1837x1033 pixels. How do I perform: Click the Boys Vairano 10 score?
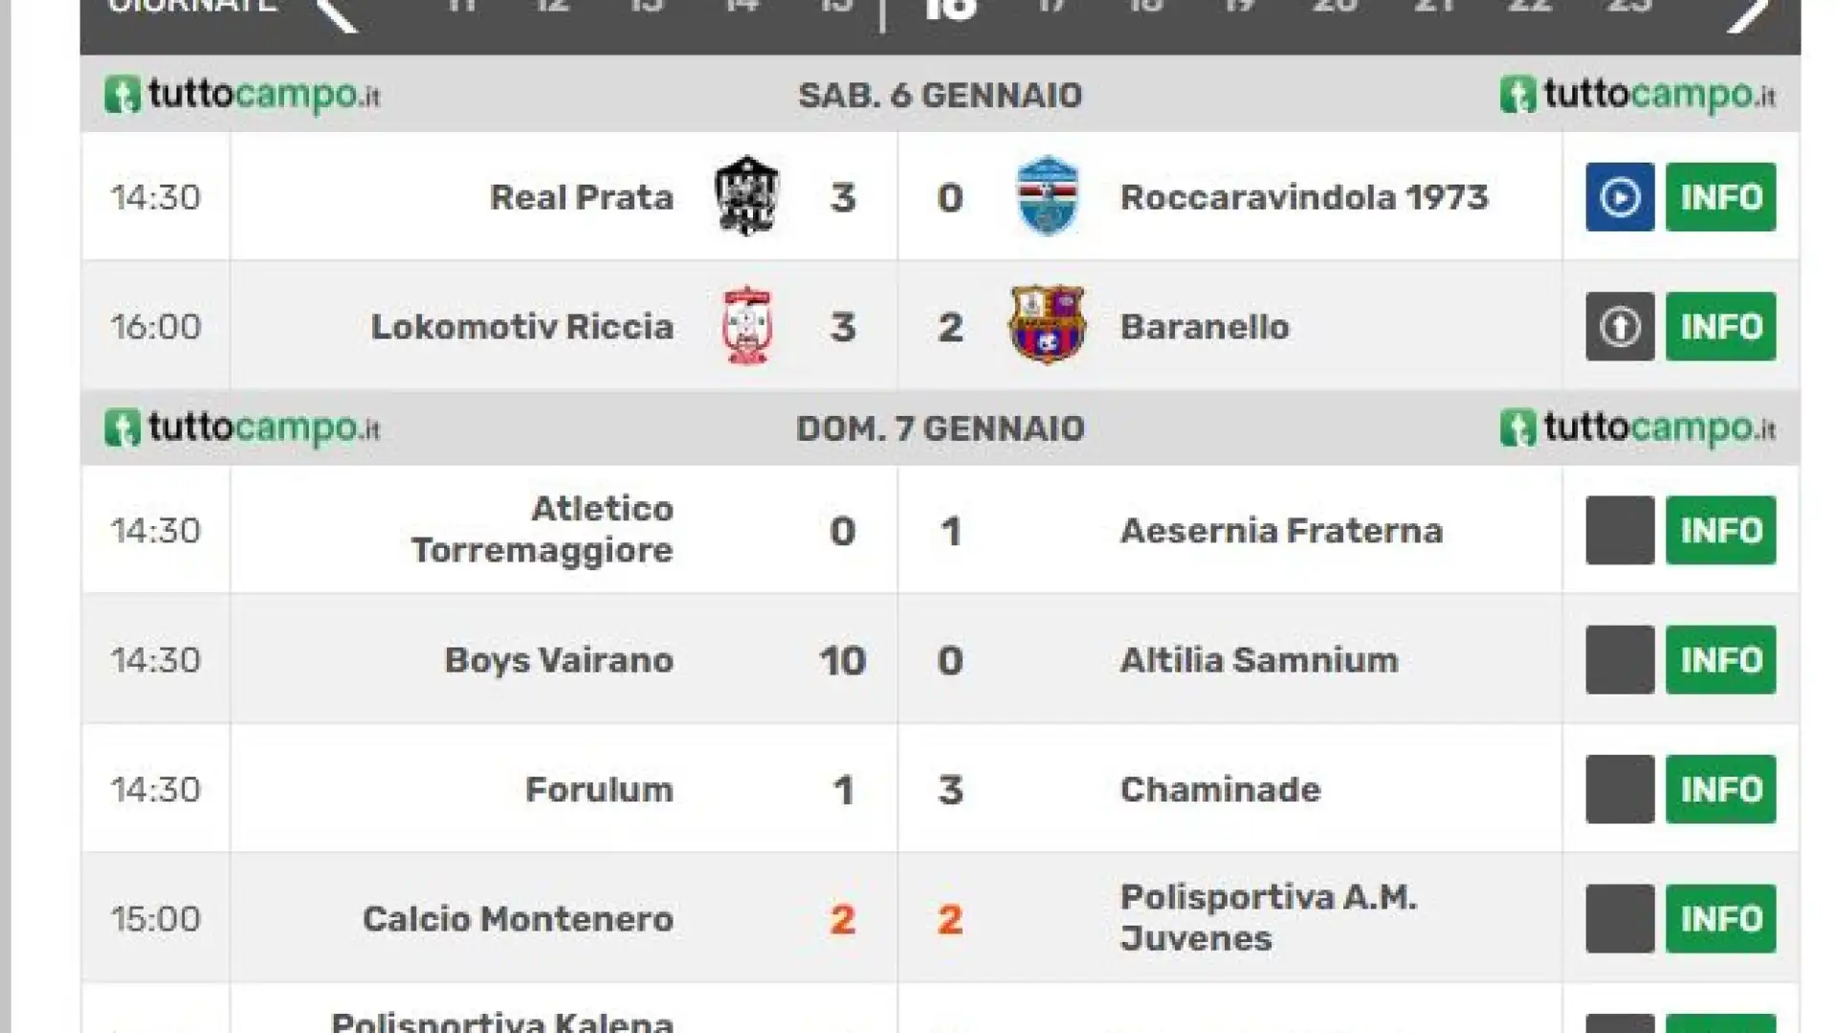pos(842,660)
